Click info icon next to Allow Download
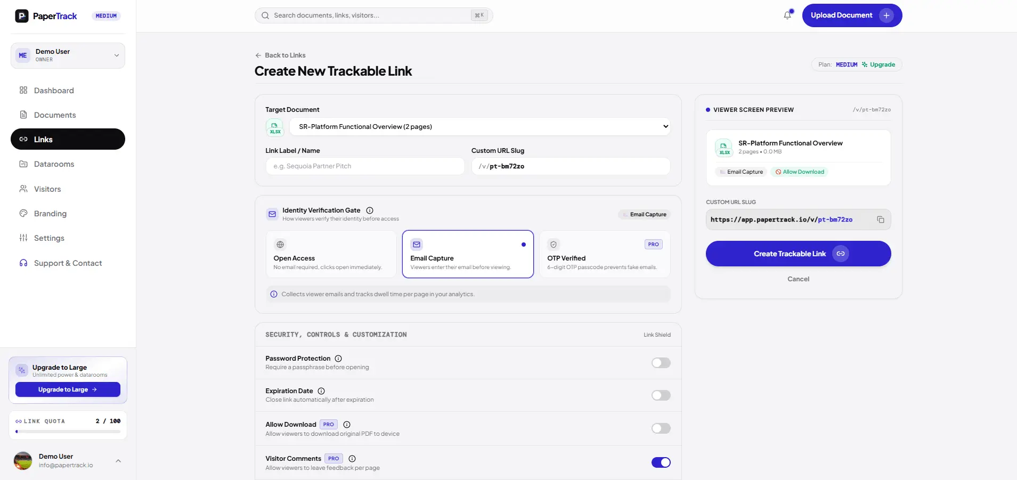 (x=347, y=425)
